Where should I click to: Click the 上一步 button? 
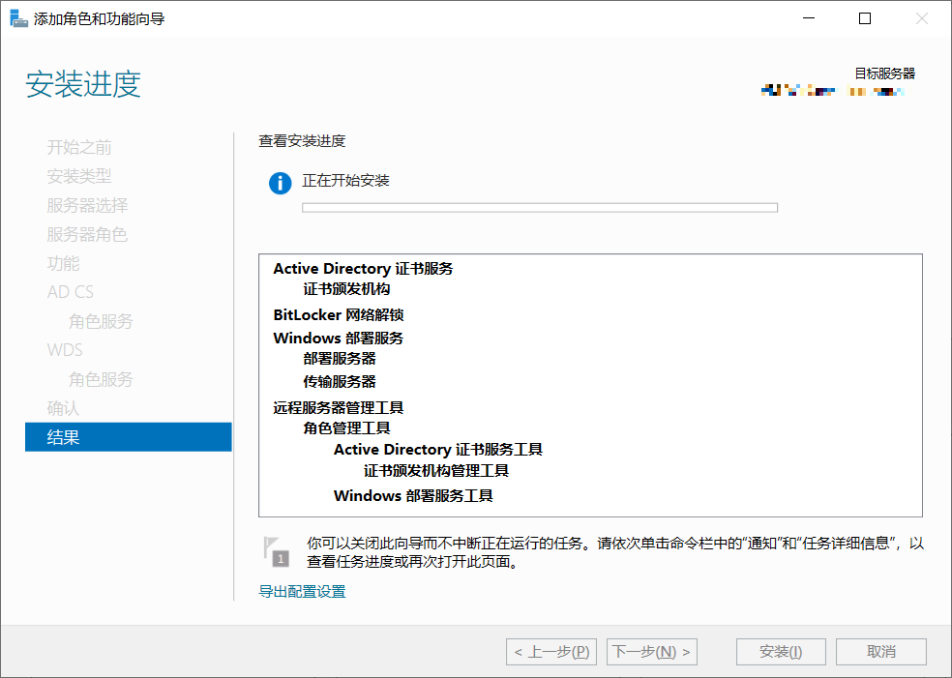pos(551,651)
